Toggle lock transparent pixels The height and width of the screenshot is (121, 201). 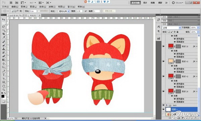[x=169, y=32]
